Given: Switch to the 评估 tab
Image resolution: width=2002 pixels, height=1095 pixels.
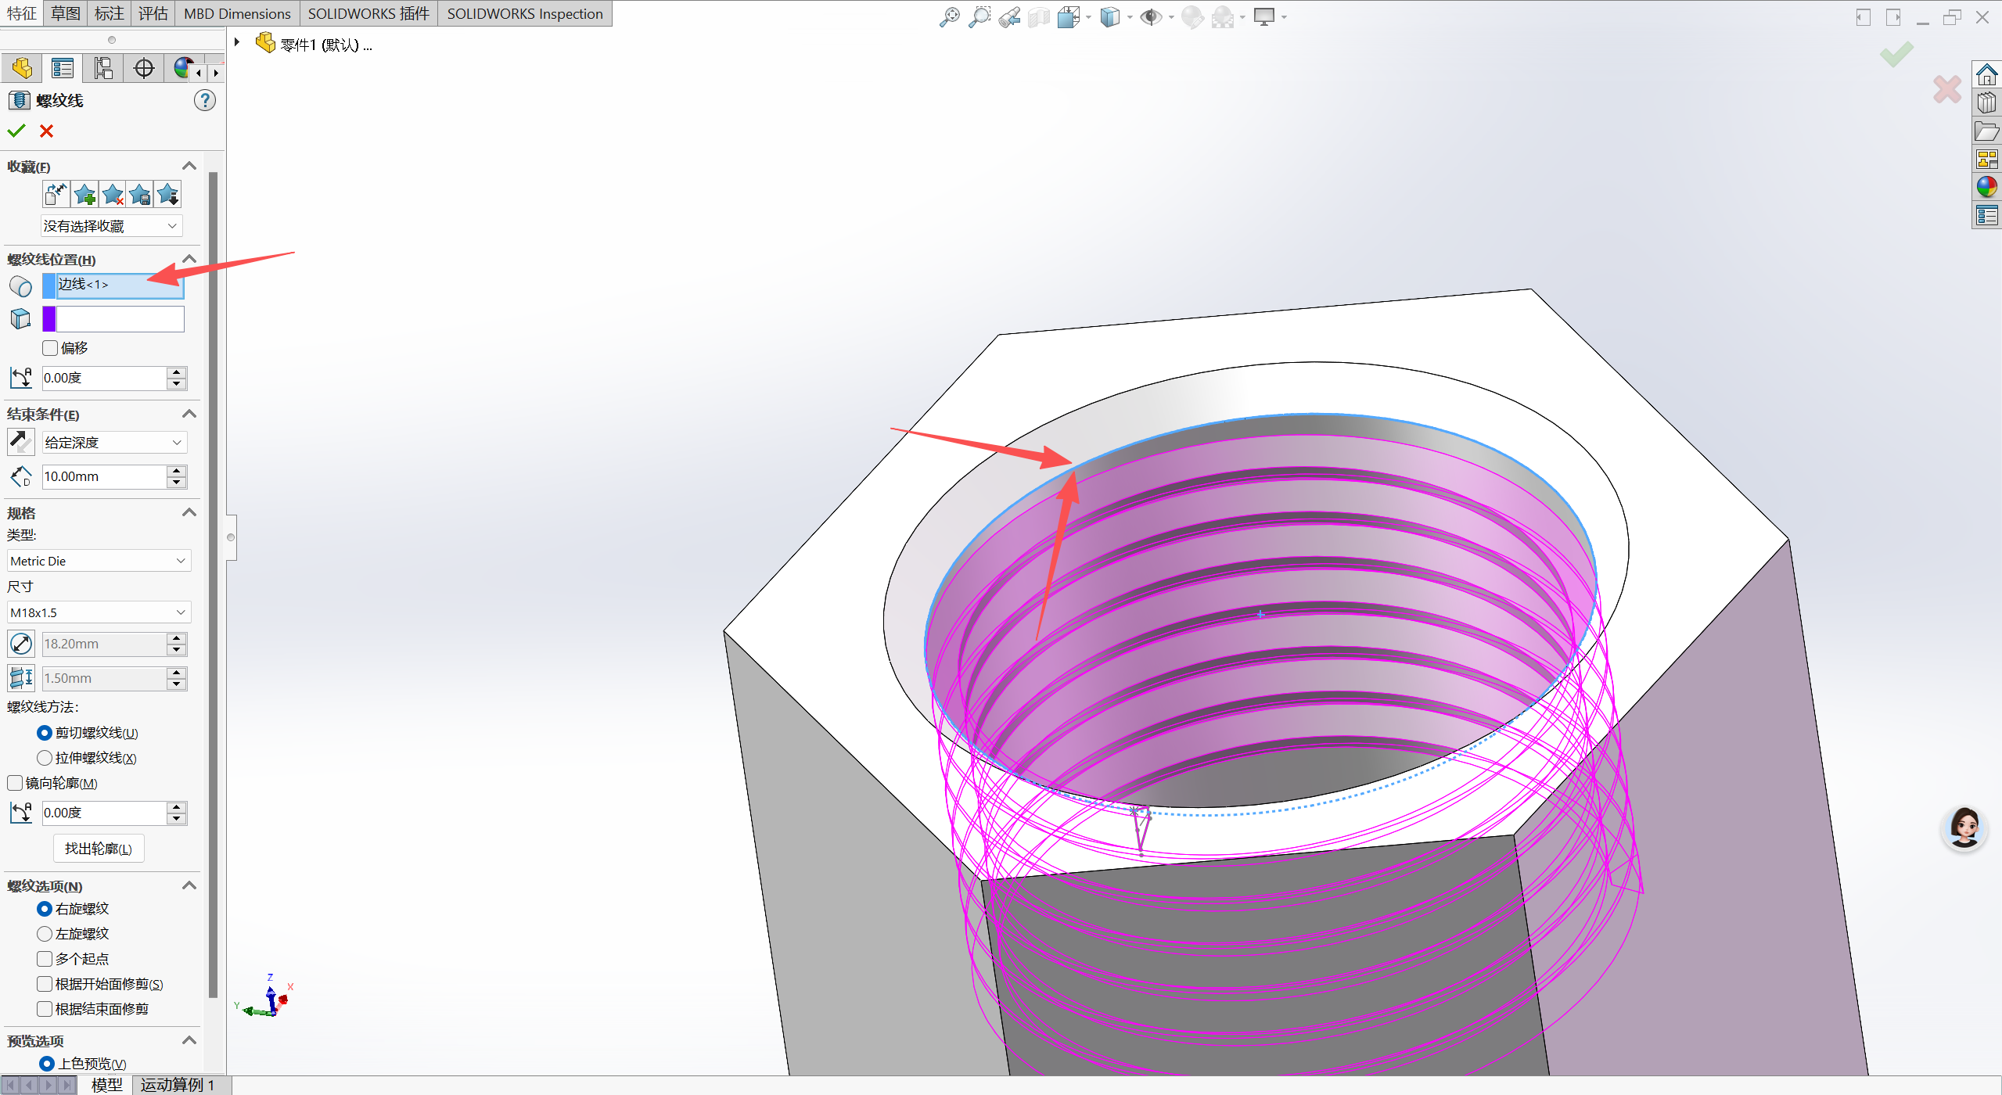Looking at the screenshot, I should tap(153, 13).
